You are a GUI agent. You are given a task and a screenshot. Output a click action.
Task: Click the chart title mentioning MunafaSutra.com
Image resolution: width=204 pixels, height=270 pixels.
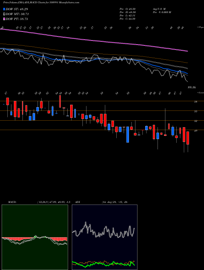coord(41,2)
